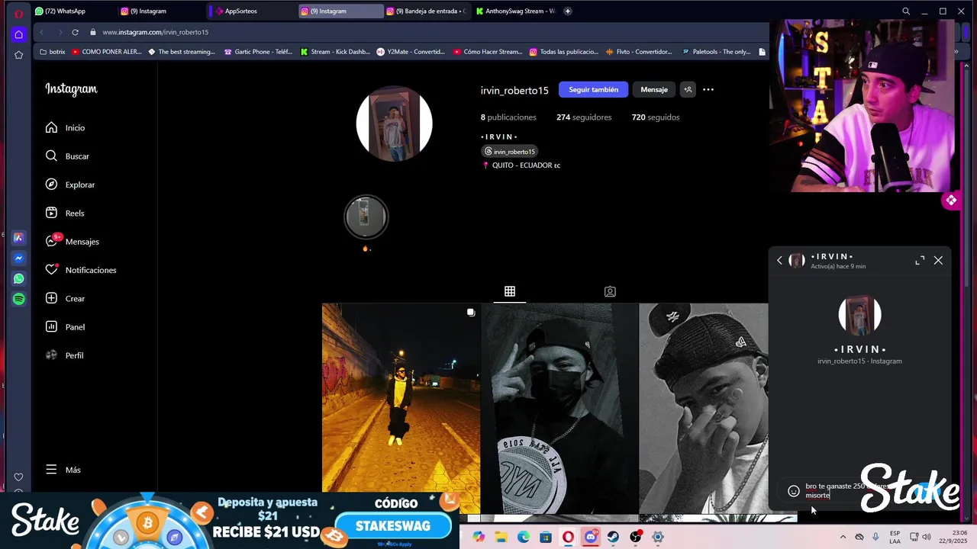The width and height of the screenshot is (977, 549).
Task: Open irvin_roberto15 profile picture
Action: click(x=395, y=124)
